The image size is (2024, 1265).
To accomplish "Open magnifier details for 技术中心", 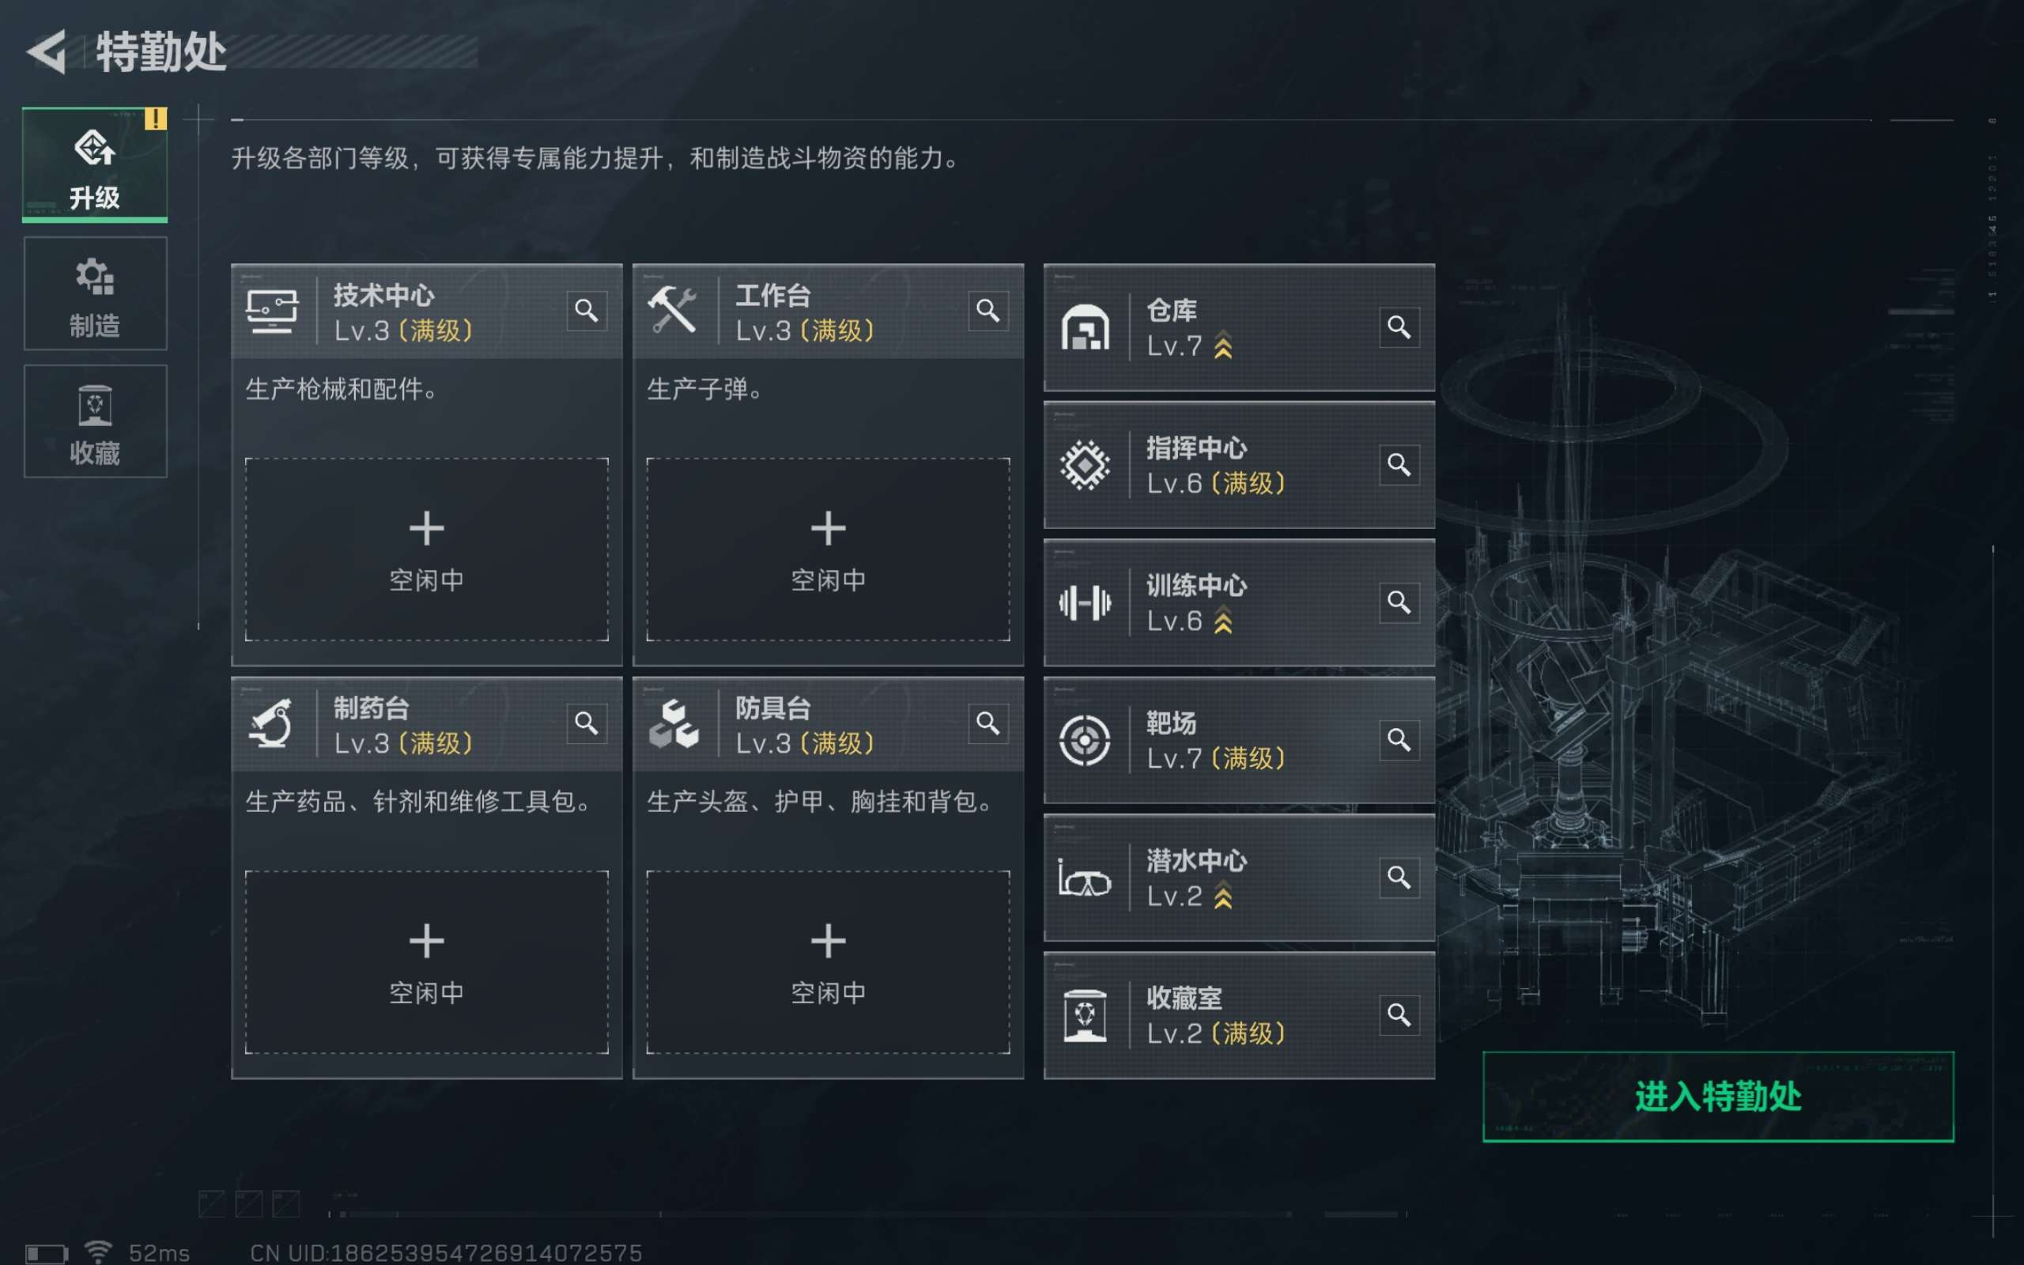I will 587,312.
